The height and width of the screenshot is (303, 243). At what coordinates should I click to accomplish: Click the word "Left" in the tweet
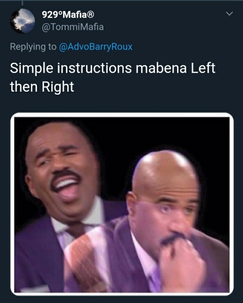[203, 68]
